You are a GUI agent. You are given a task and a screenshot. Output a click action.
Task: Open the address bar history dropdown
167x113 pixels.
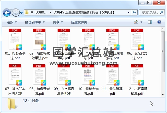click(129, 12)
